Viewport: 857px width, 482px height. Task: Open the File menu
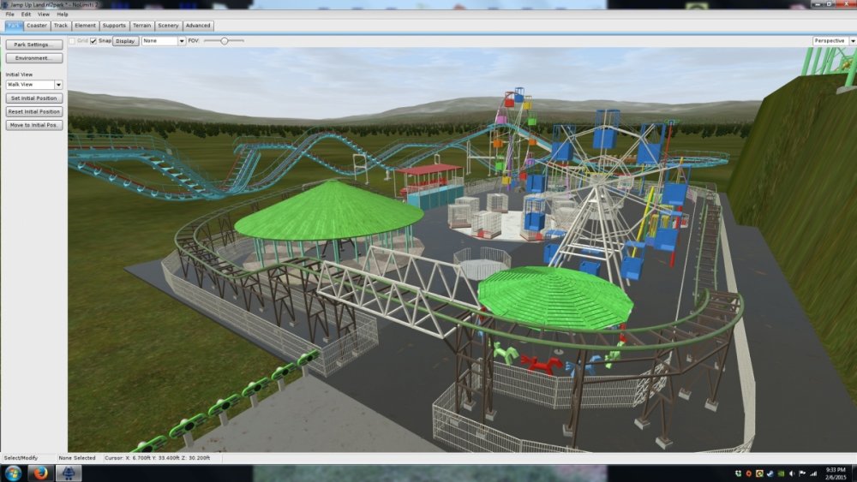point(10,15)
